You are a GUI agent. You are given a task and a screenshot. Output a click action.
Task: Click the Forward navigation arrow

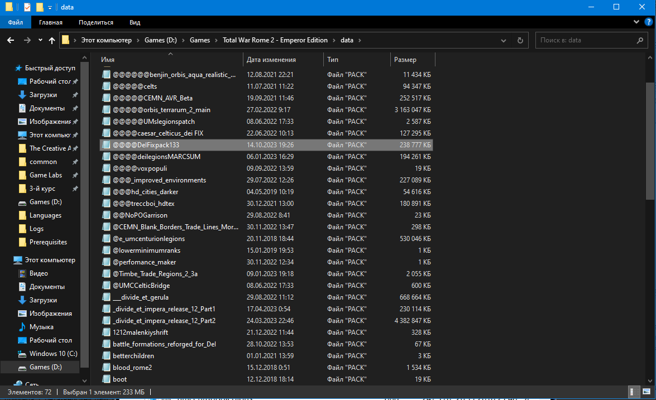click(27, 40)
